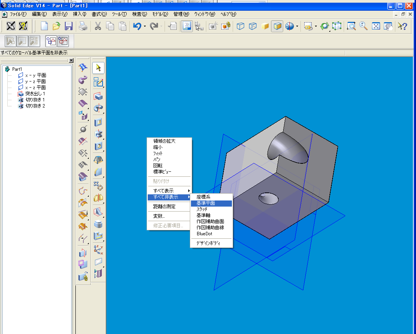The height and width of the screenshot is (334, 416).
Task: Expand the すべて表示 submenu
Action: (169, 191)
